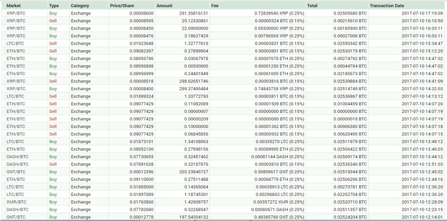The height and width of the screenshot is (221, 447).
Task: Click the Total column header
Action: tap(337, 6)
